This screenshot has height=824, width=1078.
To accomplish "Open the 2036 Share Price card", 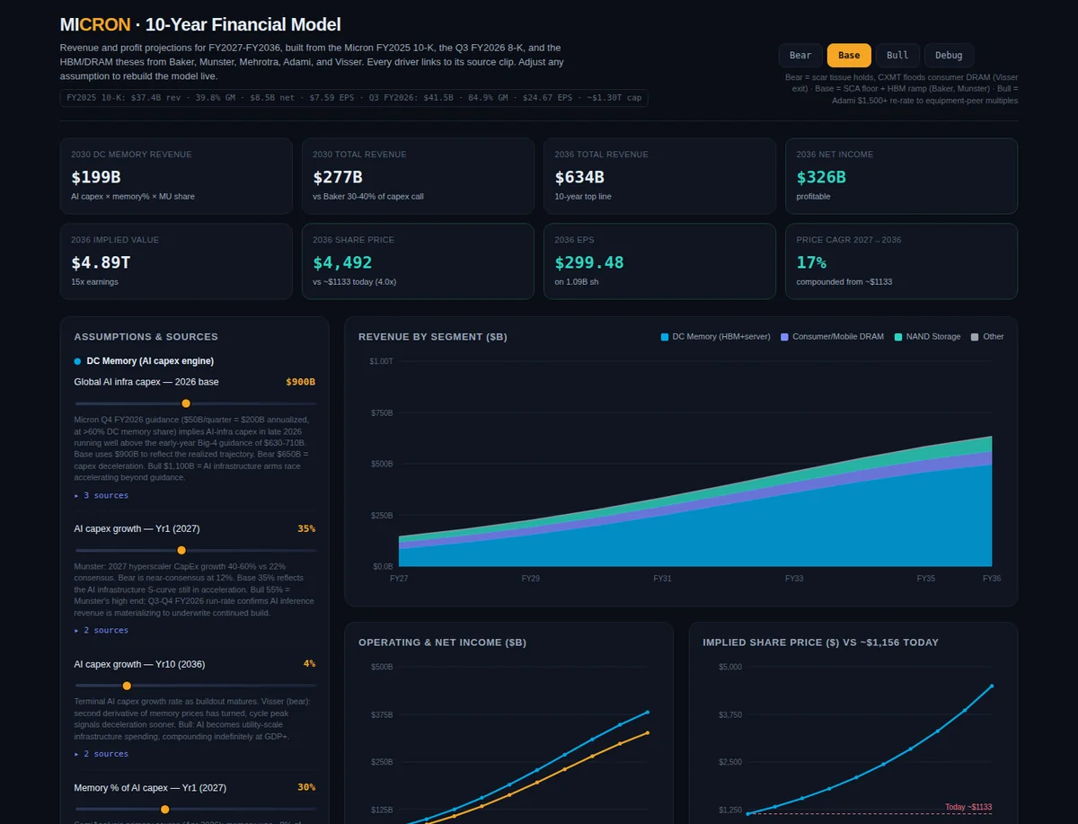I will coord(418,261).
